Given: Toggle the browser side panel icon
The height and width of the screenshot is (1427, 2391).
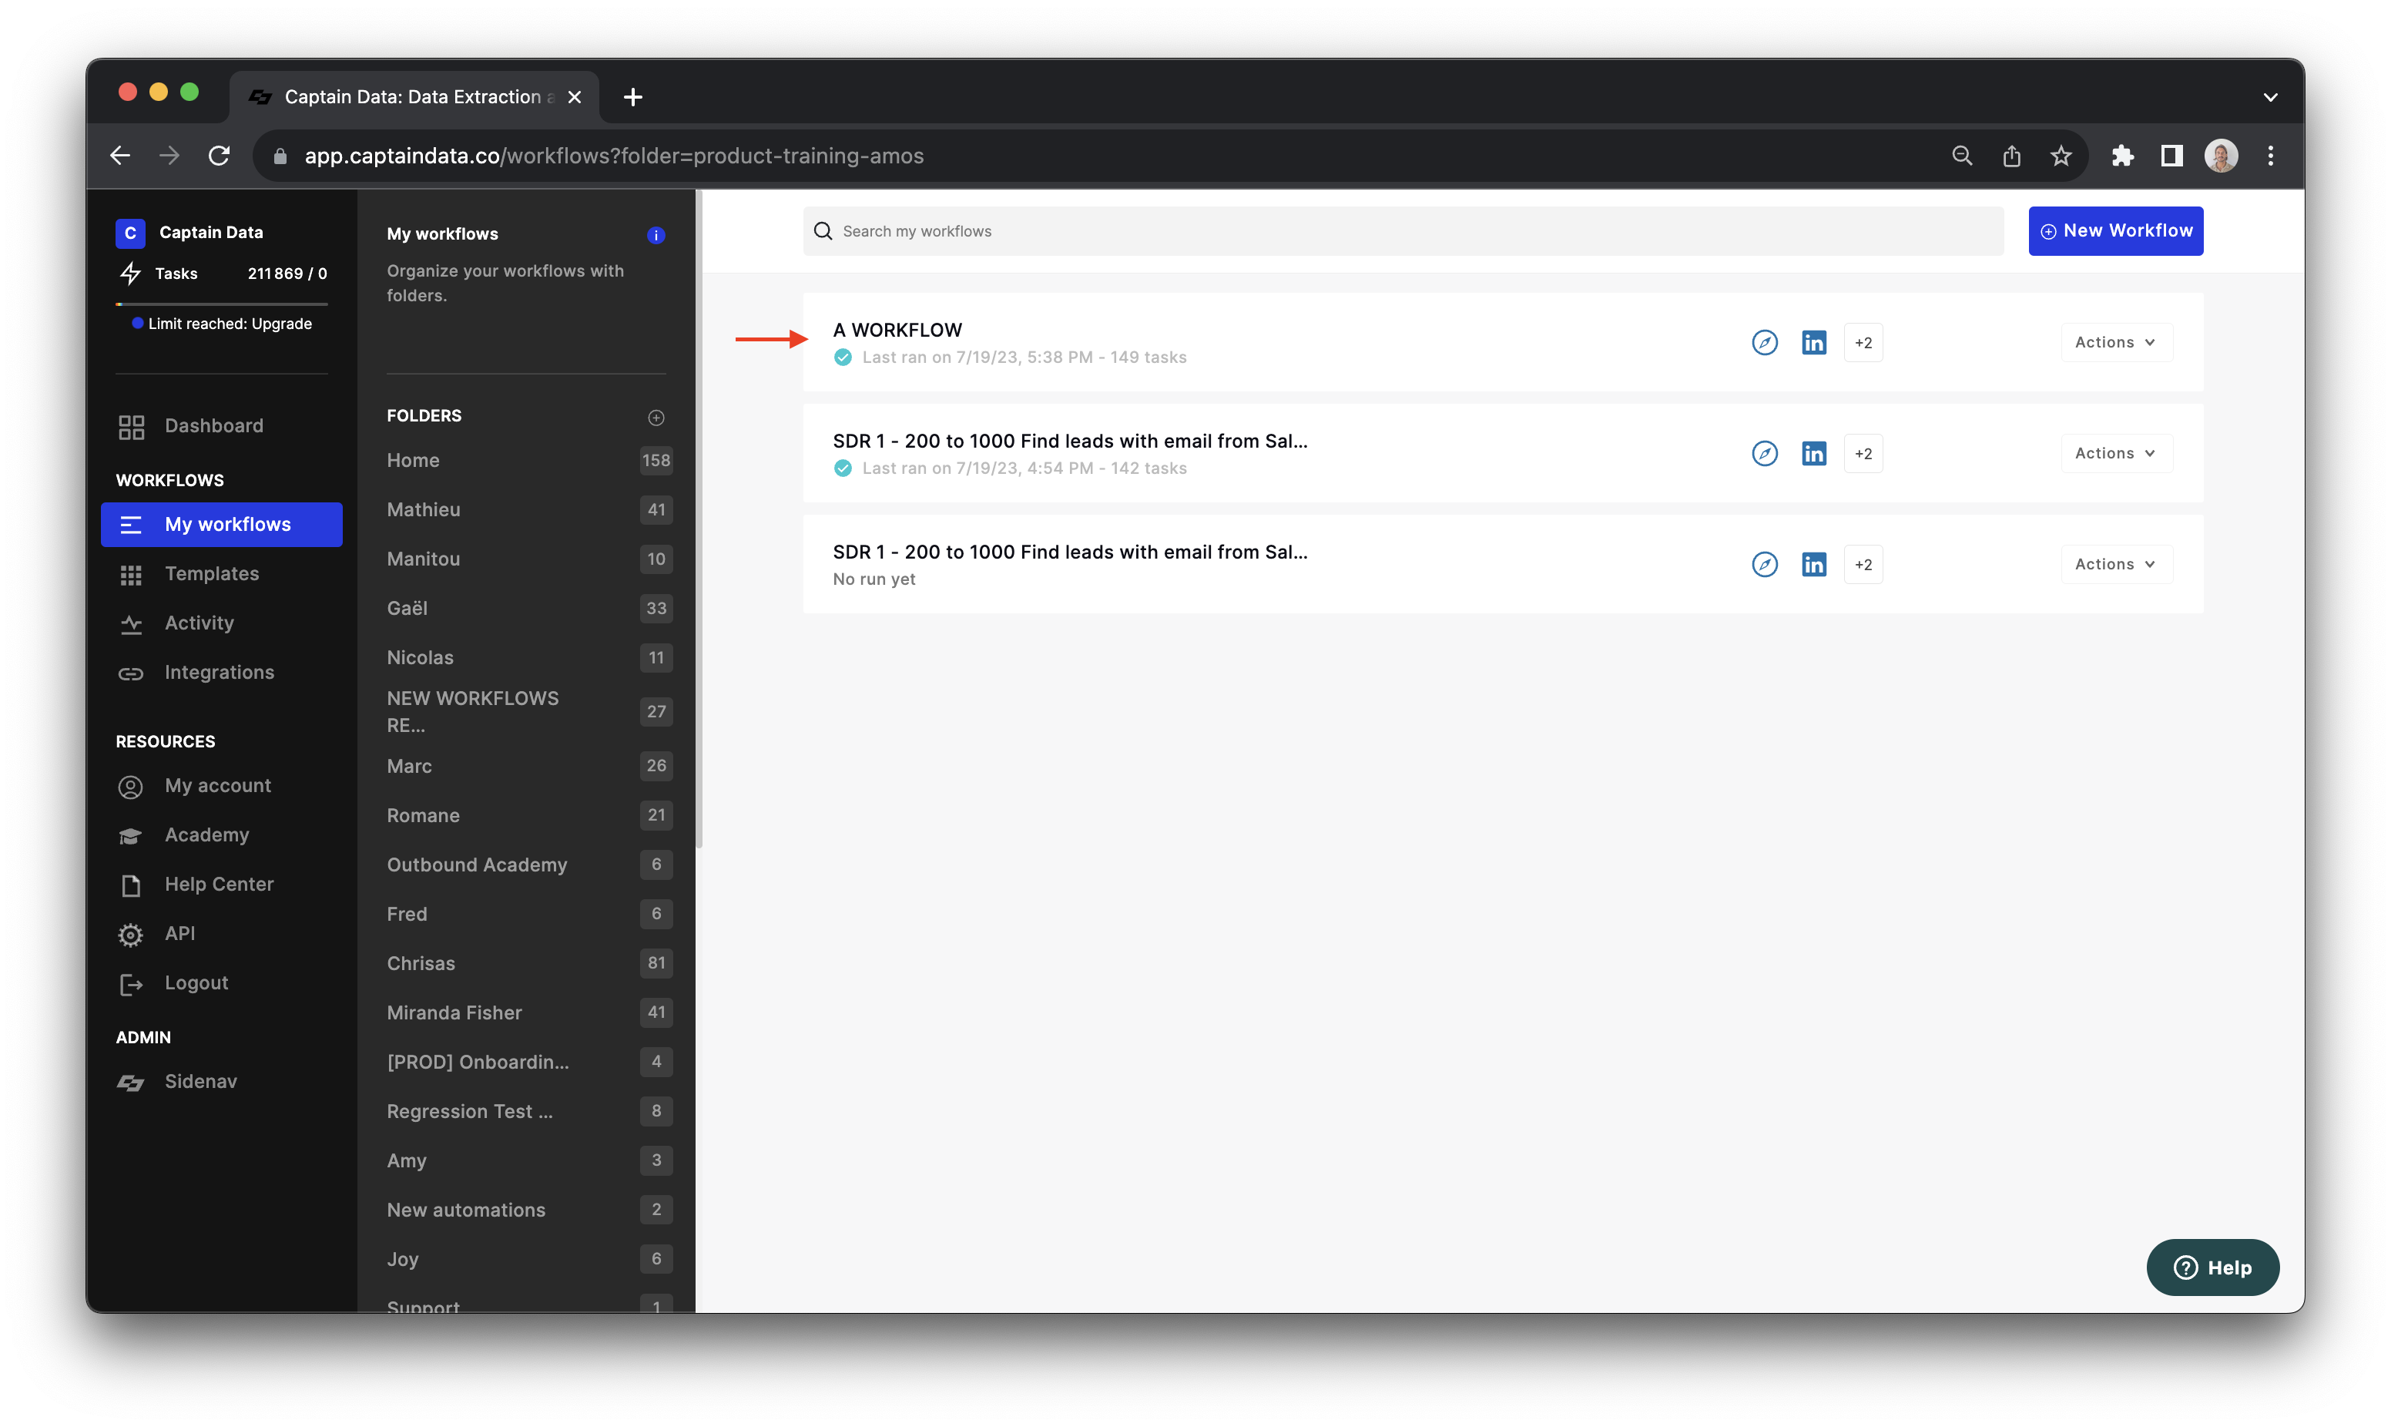Looking at the screenshot, I should (2171, 155).
